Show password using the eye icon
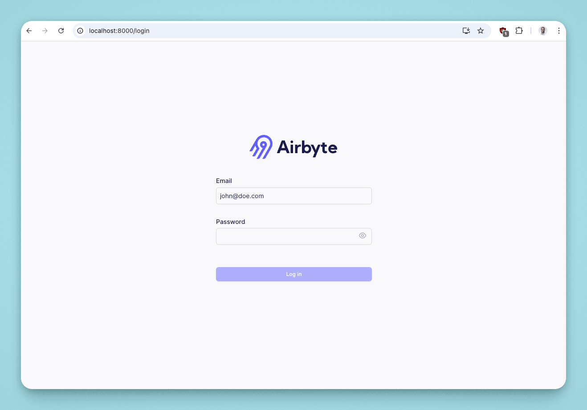This screenshot has height=410, width=587. (363, 236)
